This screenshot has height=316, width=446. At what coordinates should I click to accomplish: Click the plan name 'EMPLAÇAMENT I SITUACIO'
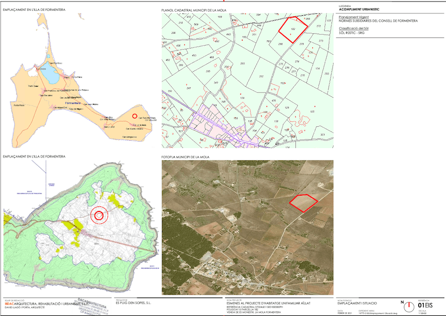tap(357, 303)
